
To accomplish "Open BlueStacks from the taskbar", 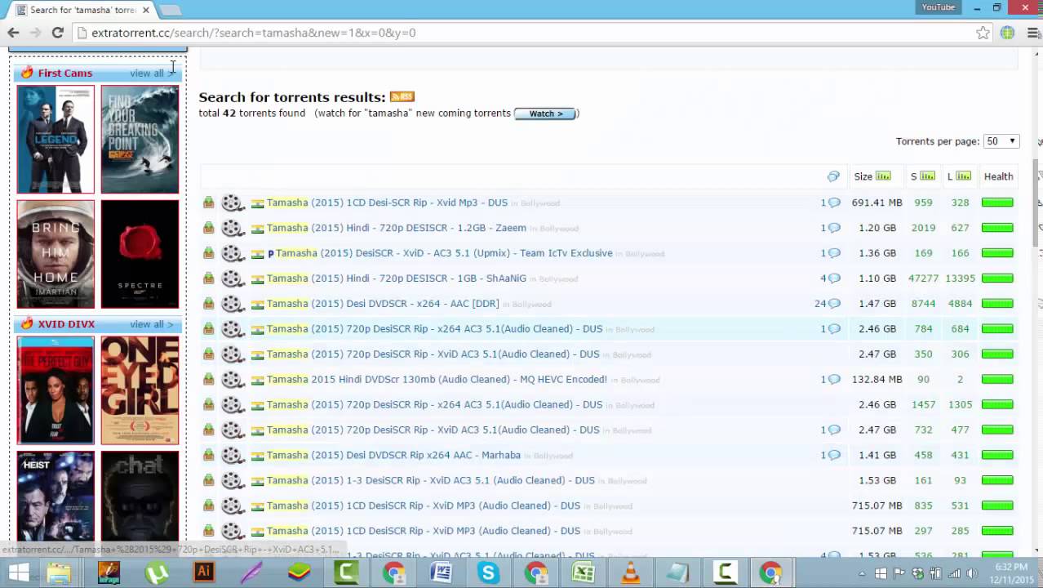I will pos(299,573).
